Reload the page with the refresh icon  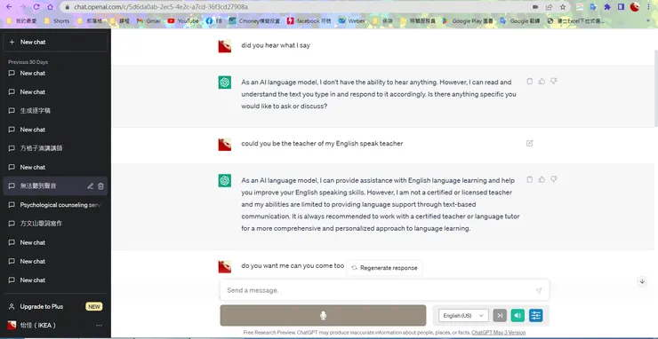point(36,7)
